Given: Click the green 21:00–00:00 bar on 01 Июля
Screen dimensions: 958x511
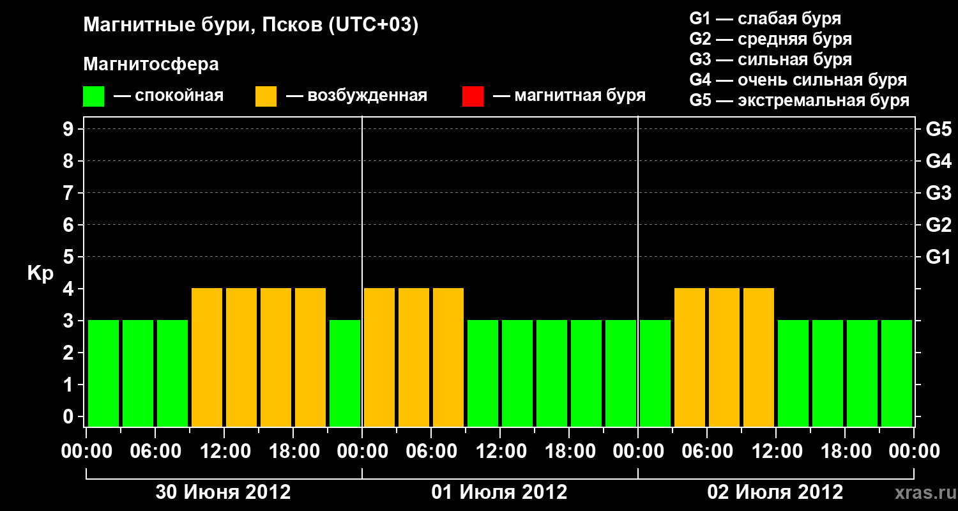Looking at the screenshot, I should click(x=621, y=373).
